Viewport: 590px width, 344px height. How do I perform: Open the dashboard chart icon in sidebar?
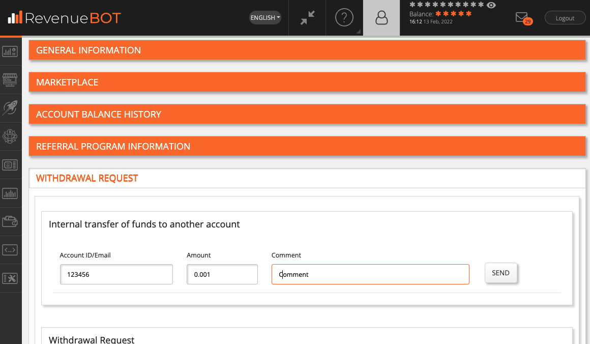(10, 51)
